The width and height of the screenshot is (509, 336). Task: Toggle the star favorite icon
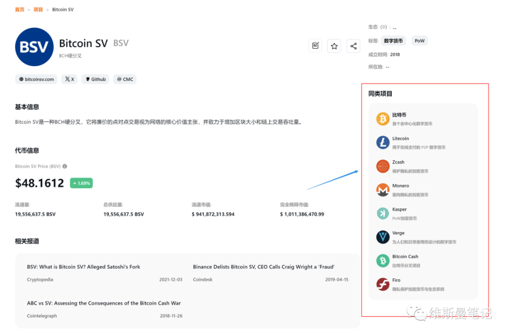[334, 46]
